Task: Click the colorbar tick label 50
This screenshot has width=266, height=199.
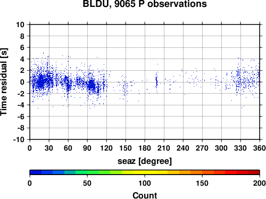Action: coord(87,183)
